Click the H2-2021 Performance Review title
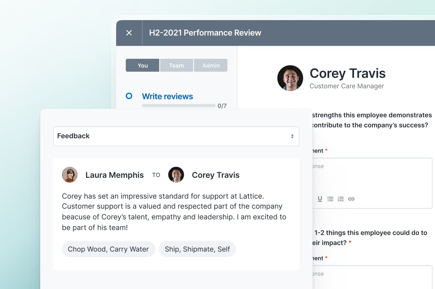Screen dimensions: 435x289 point(205,33)
